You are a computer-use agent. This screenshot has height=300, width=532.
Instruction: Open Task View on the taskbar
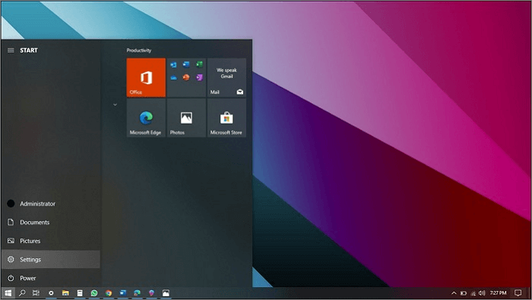[36, 293]
